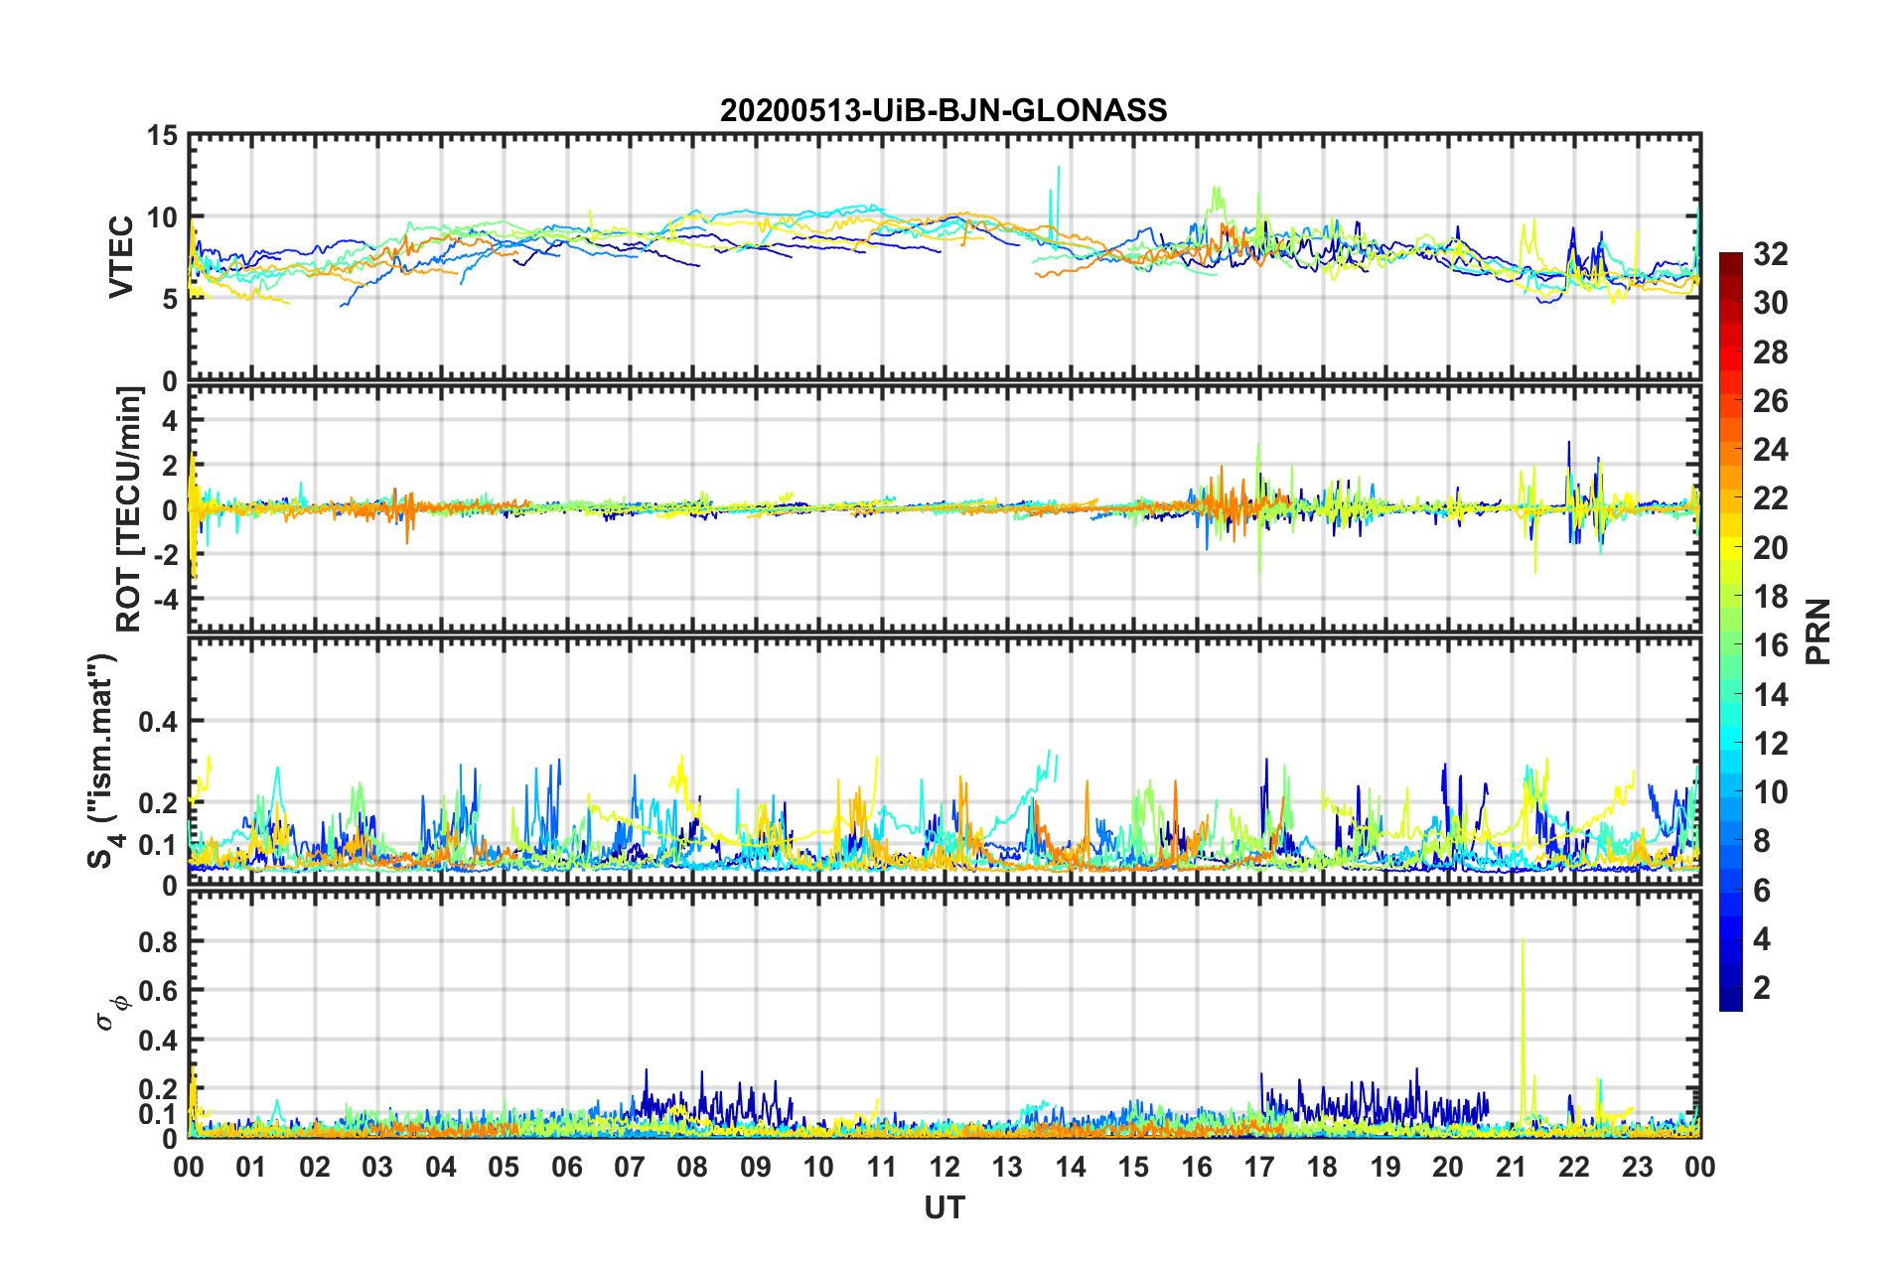This screenshot has width=1889, height=1263.
Task: Click the 06 tick on UT axis
Action: [x=567, y=1167]
